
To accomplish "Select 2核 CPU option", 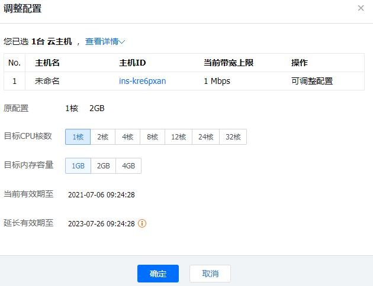I will 103,136.
